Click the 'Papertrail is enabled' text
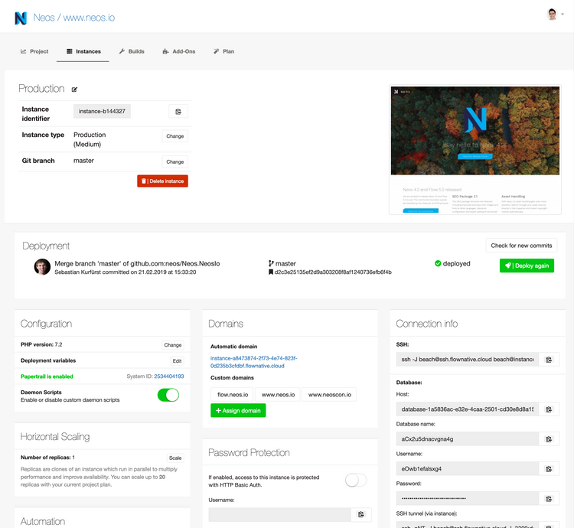574x528 pixels. click(47, 376)
